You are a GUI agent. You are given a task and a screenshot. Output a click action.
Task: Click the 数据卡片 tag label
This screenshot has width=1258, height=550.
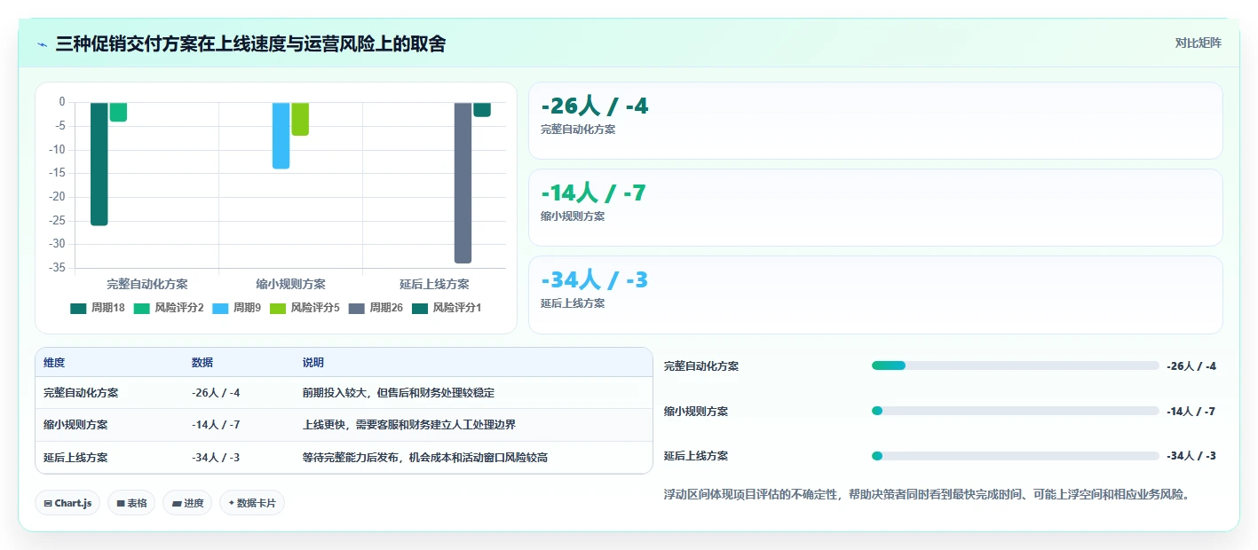[x=257, y=503]
